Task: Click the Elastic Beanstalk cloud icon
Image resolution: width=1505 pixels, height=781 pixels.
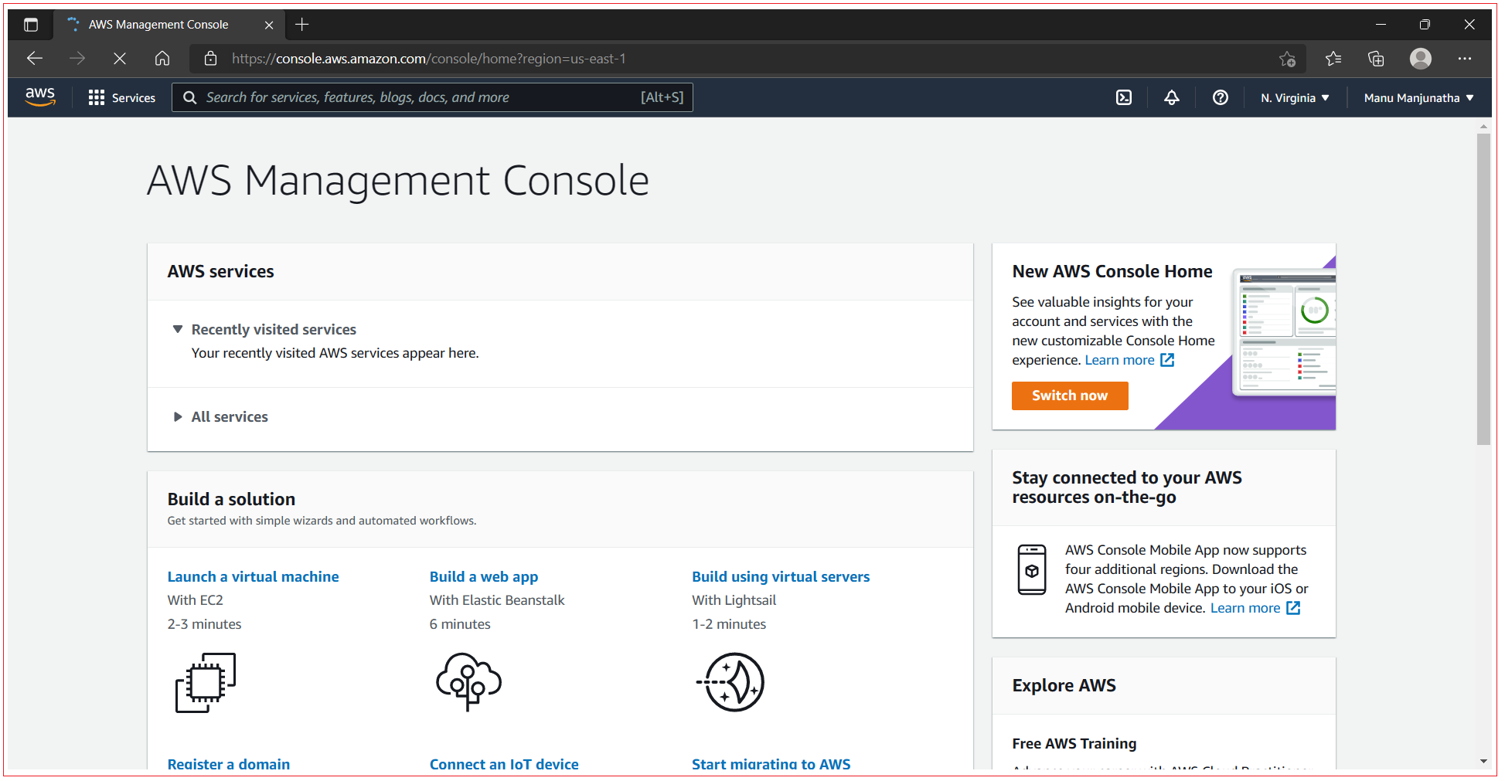Action: [x=468, y=681]
